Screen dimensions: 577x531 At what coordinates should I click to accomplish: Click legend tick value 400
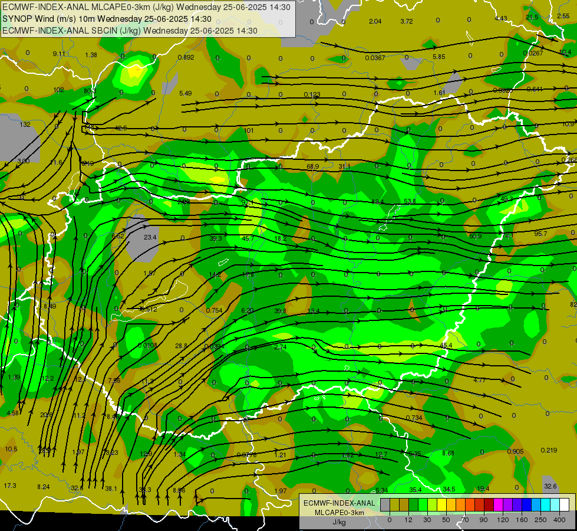point(559,520)
